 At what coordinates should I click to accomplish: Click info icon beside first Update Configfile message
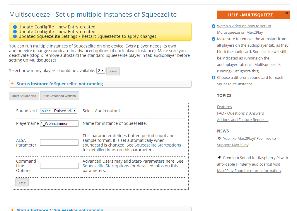pyautogui.click(x=15, y=27)
